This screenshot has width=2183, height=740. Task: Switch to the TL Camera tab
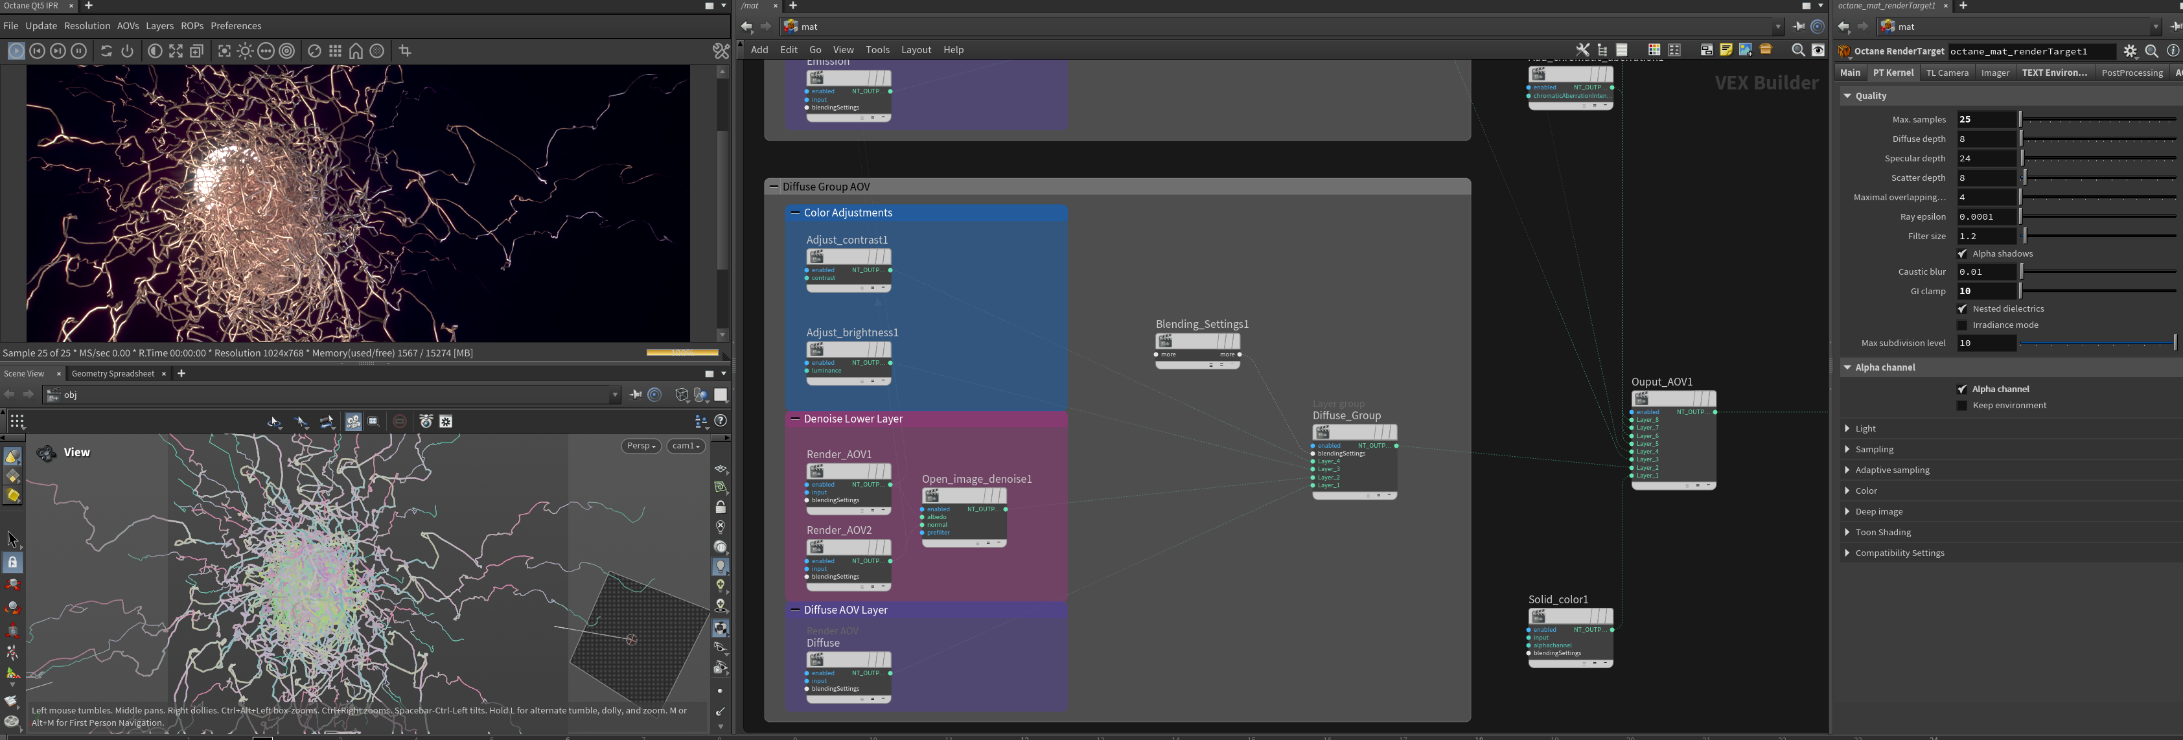pyautogui.click(x=1946, y=73)
